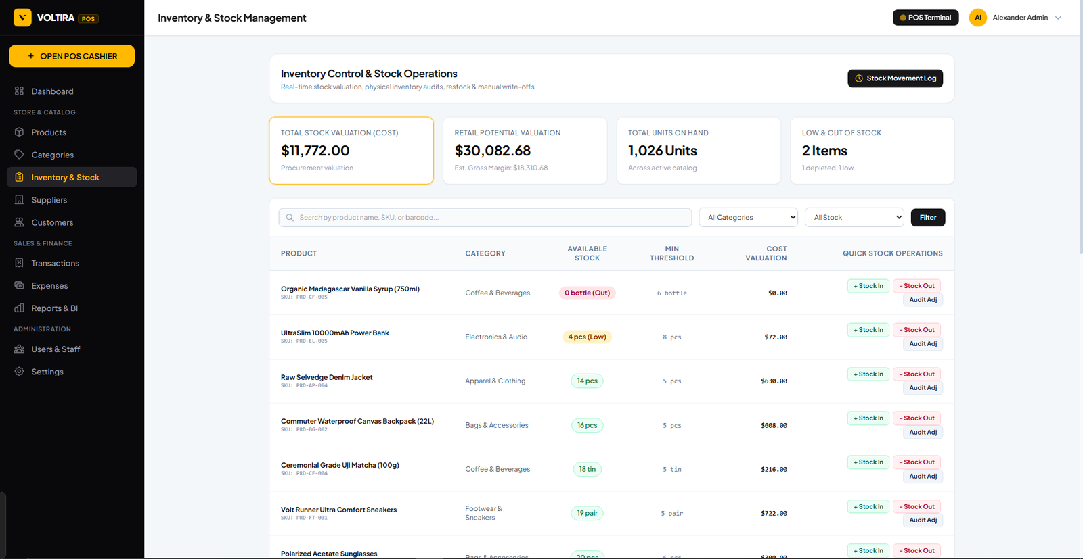The height and width of the screenshot is (559, 1083).
Task: Open the Stock Movement Log
Action: (x=895, y=78)
